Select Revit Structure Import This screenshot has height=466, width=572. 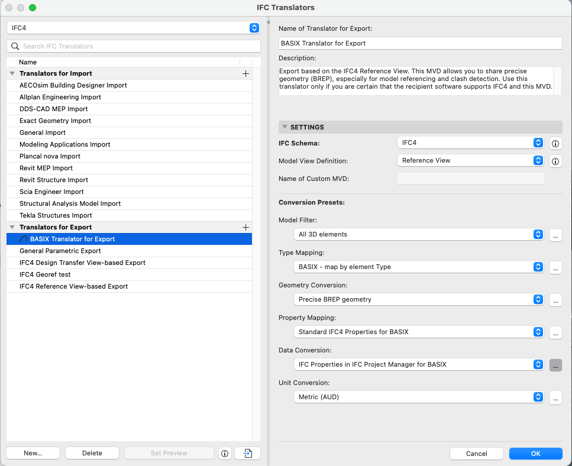(x=129, y=180)
